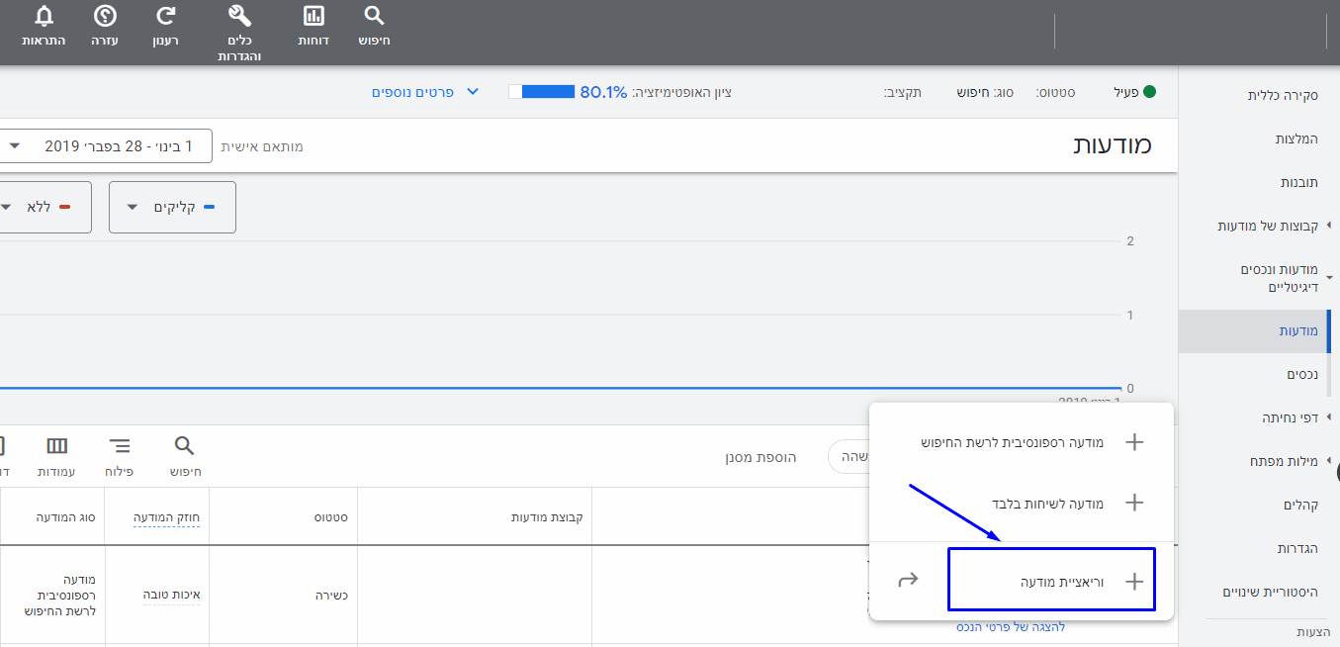Open the התראות notifications bell

[x=45, y=16]
